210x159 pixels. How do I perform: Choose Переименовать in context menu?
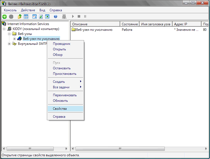pyautogui.click(x=66, y=95)
